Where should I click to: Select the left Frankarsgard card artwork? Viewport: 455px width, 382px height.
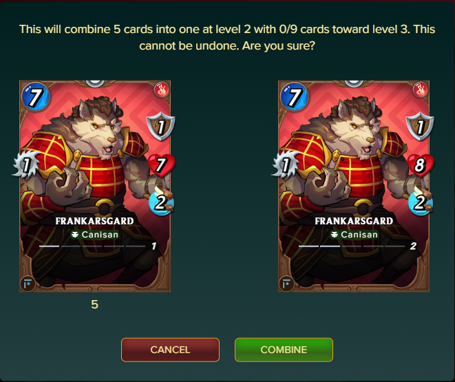click(x=95, y=187)
